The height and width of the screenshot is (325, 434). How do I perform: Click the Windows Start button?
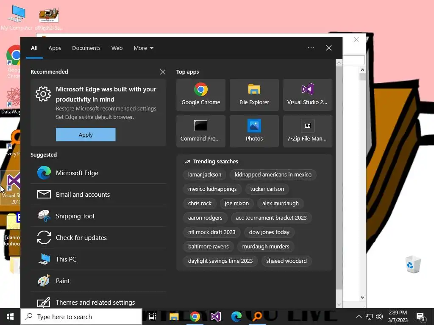(x=10, y=317)
